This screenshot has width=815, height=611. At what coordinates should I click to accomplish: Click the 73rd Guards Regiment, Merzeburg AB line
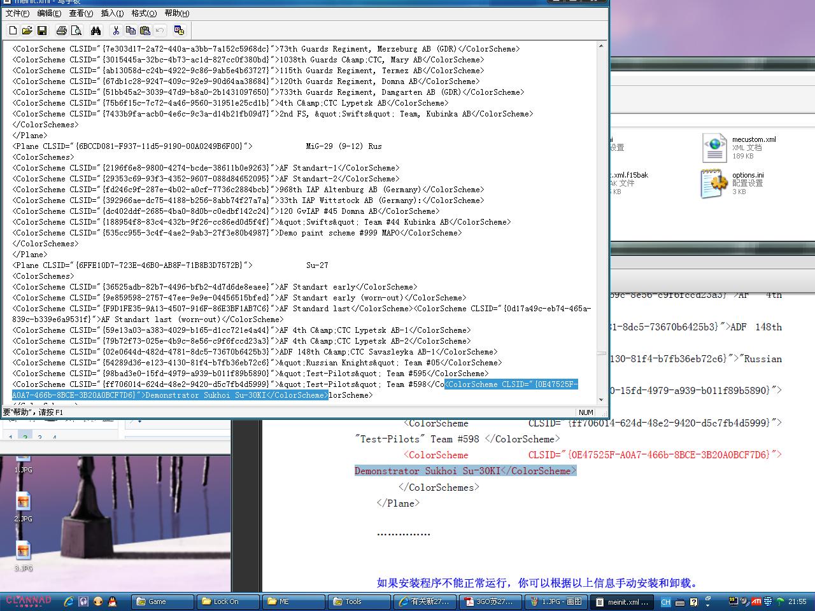coord(266,49)
